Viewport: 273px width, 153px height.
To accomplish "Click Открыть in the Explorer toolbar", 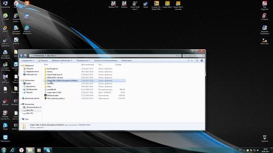I will tap(43, 60).
